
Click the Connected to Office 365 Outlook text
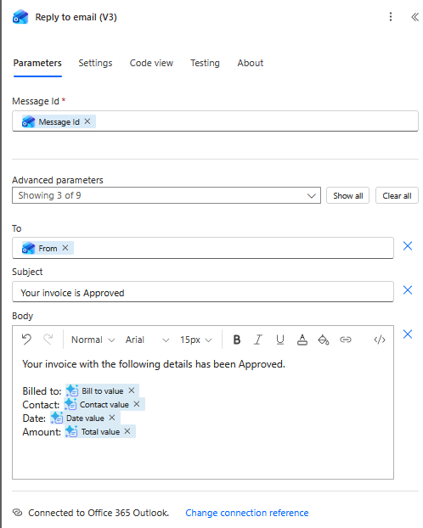click(99, 513)
